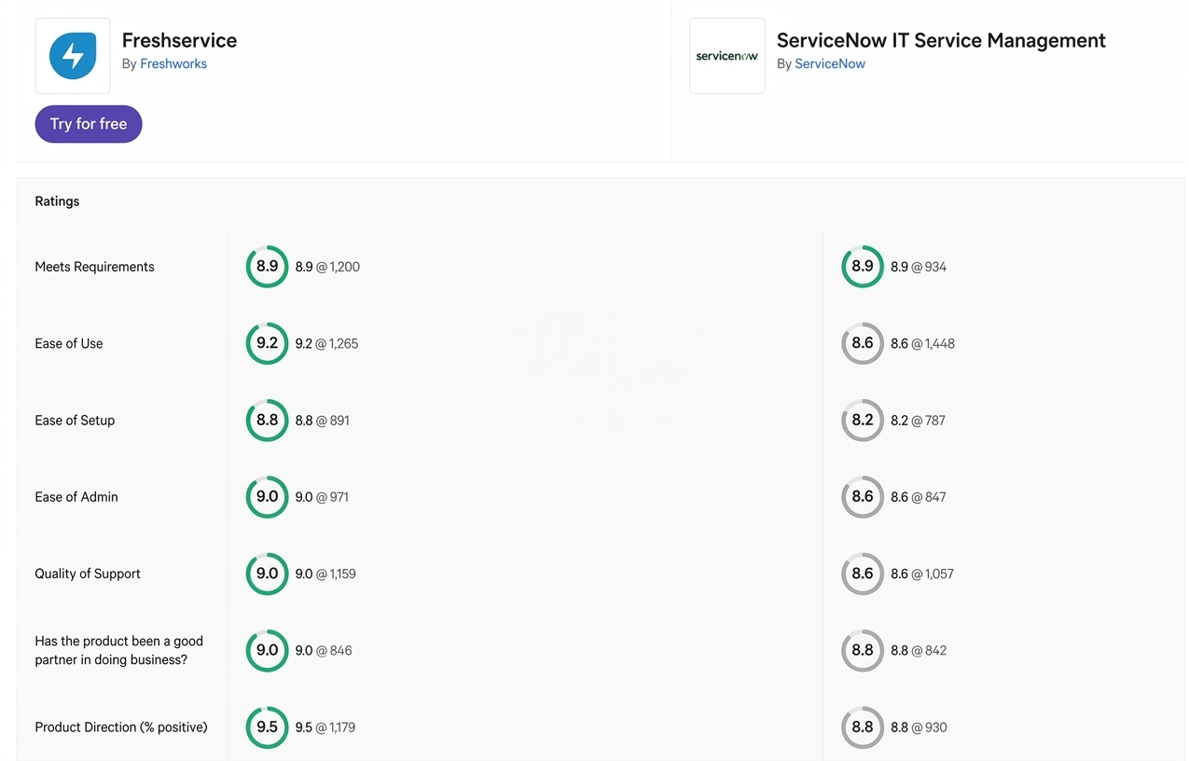The height and width of the screenshot is (761, 1189).
Task: Click Freshservice Ease of Setup 8.8 ring
Action: point(267,421)
